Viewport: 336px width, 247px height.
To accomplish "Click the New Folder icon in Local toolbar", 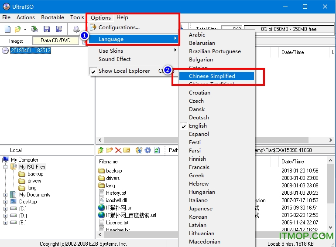I will pyautogui.click(x=110, y=150).
